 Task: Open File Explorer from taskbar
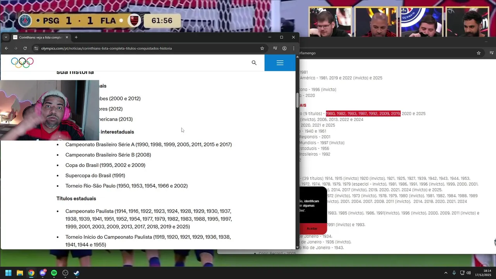(20, 273)
